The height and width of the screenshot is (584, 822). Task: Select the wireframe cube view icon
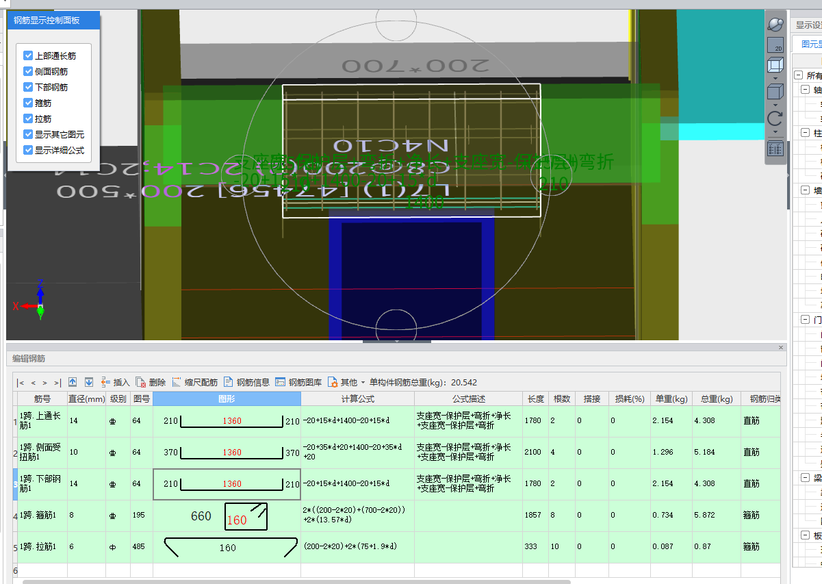click(x=775, y=65)
